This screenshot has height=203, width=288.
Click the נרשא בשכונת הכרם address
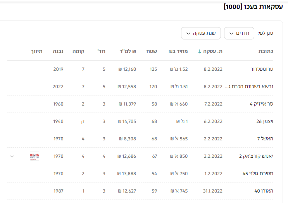(x=250, y=87)
